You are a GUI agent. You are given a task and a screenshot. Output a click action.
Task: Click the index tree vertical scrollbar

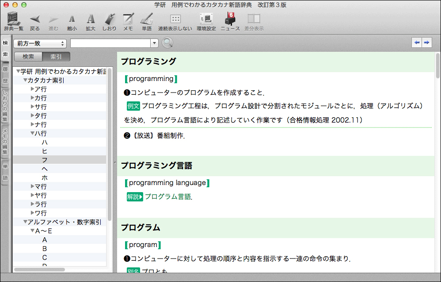coord(110,145)
